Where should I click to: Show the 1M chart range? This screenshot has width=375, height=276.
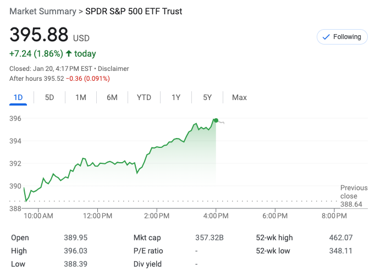coord(81,97)
